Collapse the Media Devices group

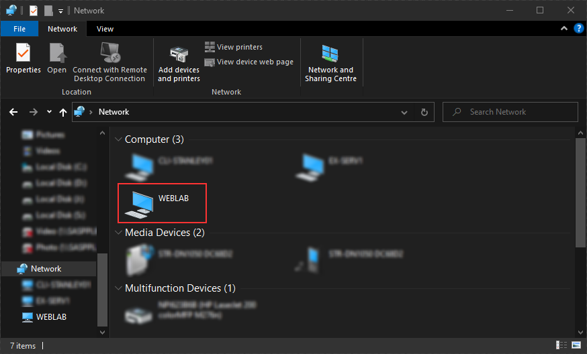click(118, 233)
